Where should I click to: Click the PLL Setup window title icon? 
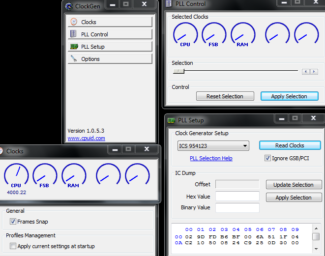tap(171, 120)
